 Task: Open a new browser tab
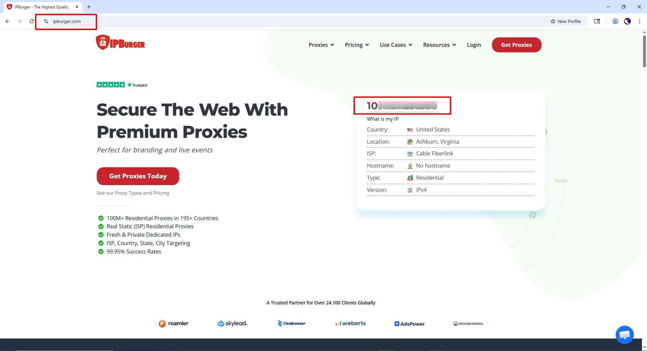89,7
